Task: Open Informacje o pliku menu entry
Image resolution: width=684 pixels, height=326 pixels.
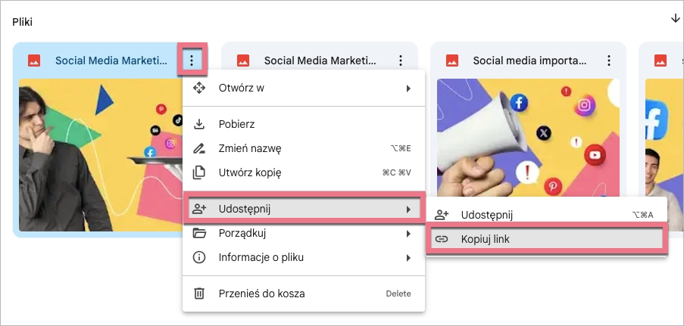Action: [304, 257]
